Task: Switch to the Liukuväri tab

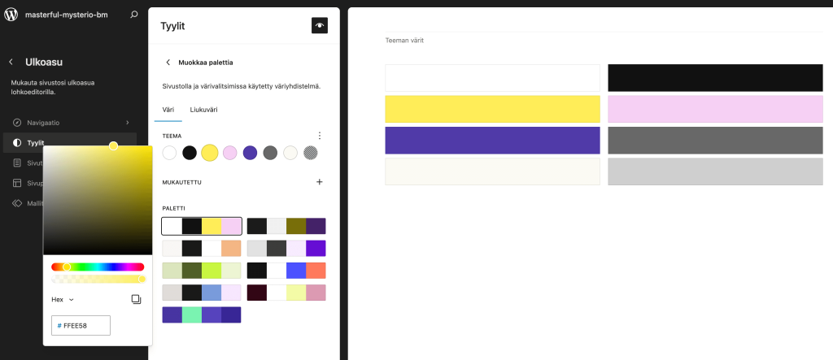Action: coord(203,110)
